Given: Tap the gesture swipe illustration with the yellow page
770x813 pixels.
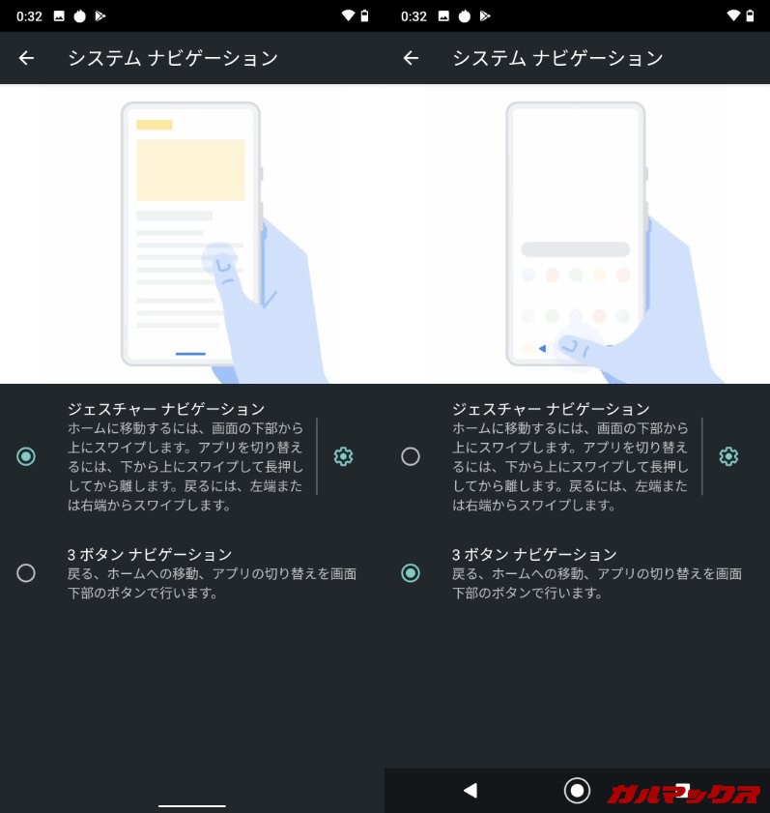Looking at the screenshot, I should pyautogui.click(x=192, y=234).
